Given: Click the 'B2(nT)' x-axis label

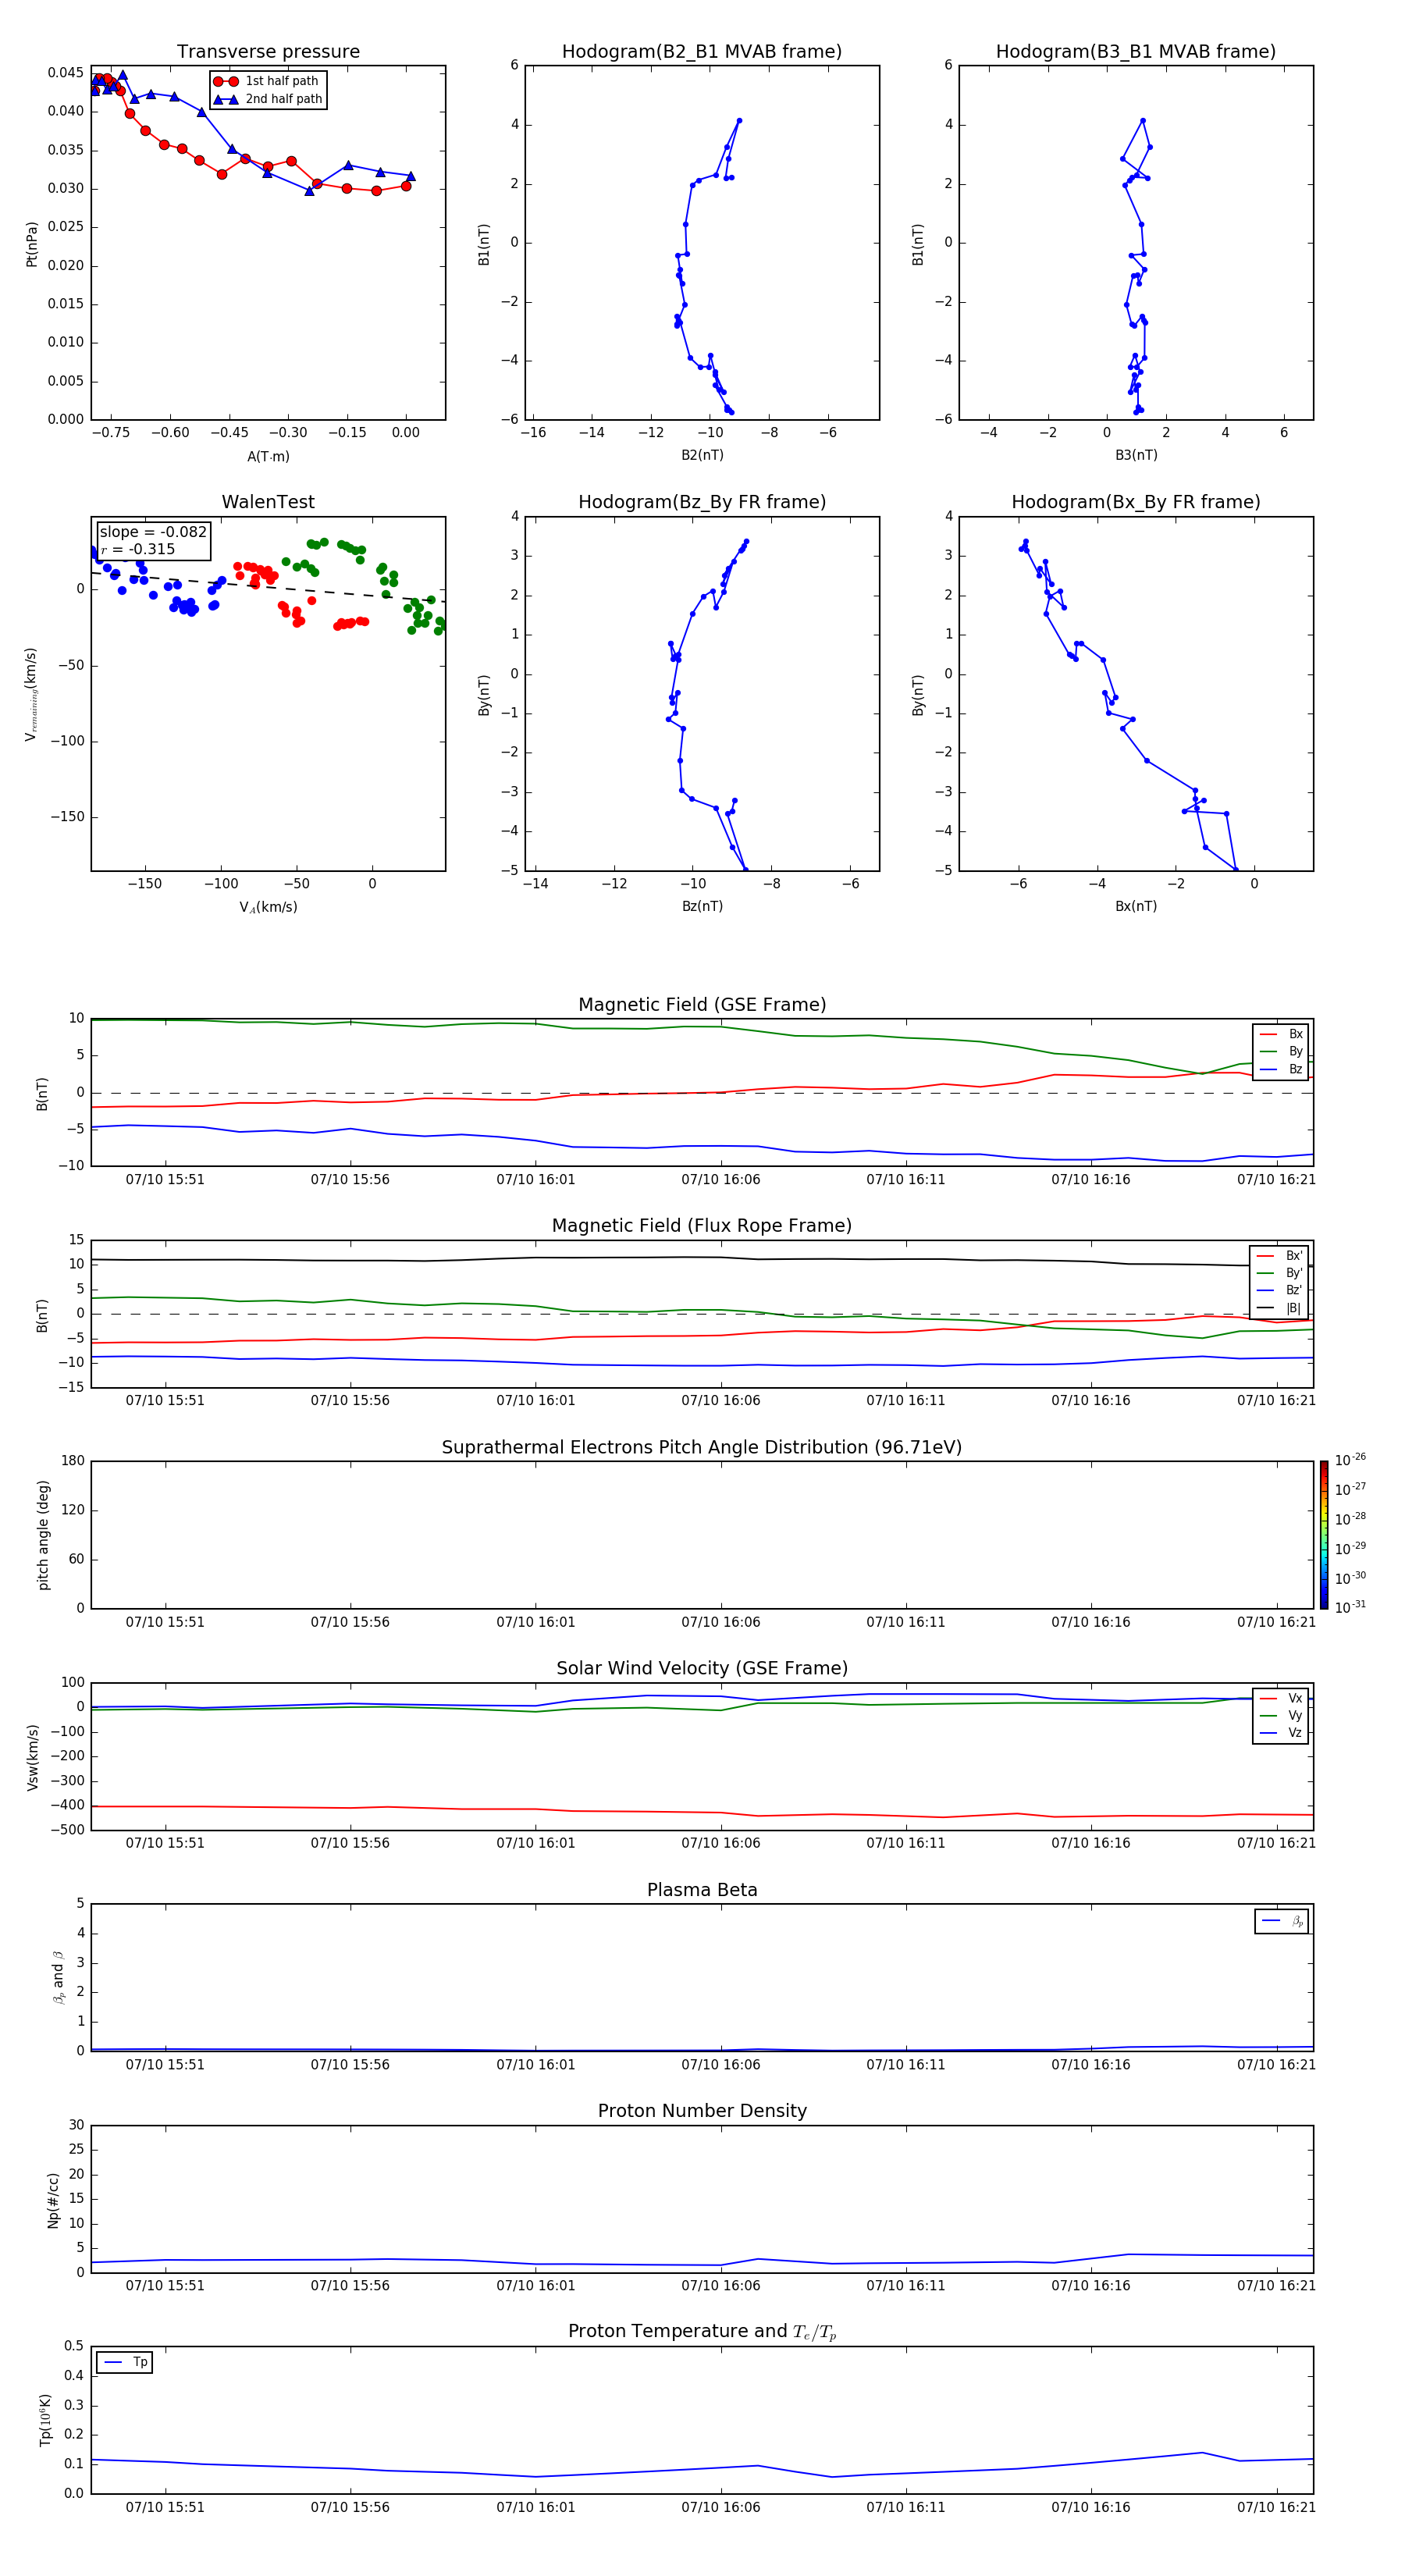Looking at the screenshot, I should click(702, 455).
